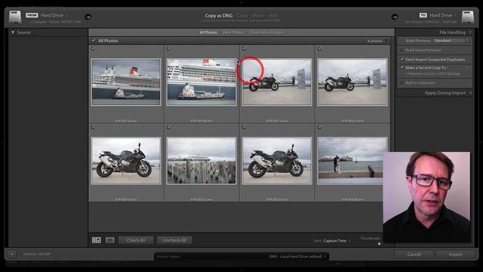This screenshot has height=272, width=483.
Task: Click the Cancel button
Action: tap(414, 255)
